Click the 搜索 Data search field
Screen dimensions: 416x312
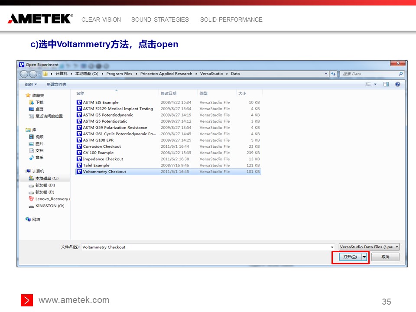pos(372,74)
